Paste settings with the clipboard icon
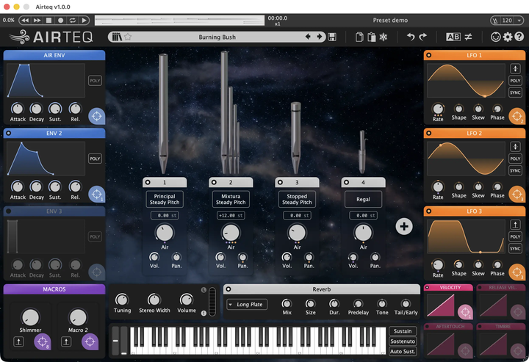This screenshot has height=362, width=529. tap(372, 37)
